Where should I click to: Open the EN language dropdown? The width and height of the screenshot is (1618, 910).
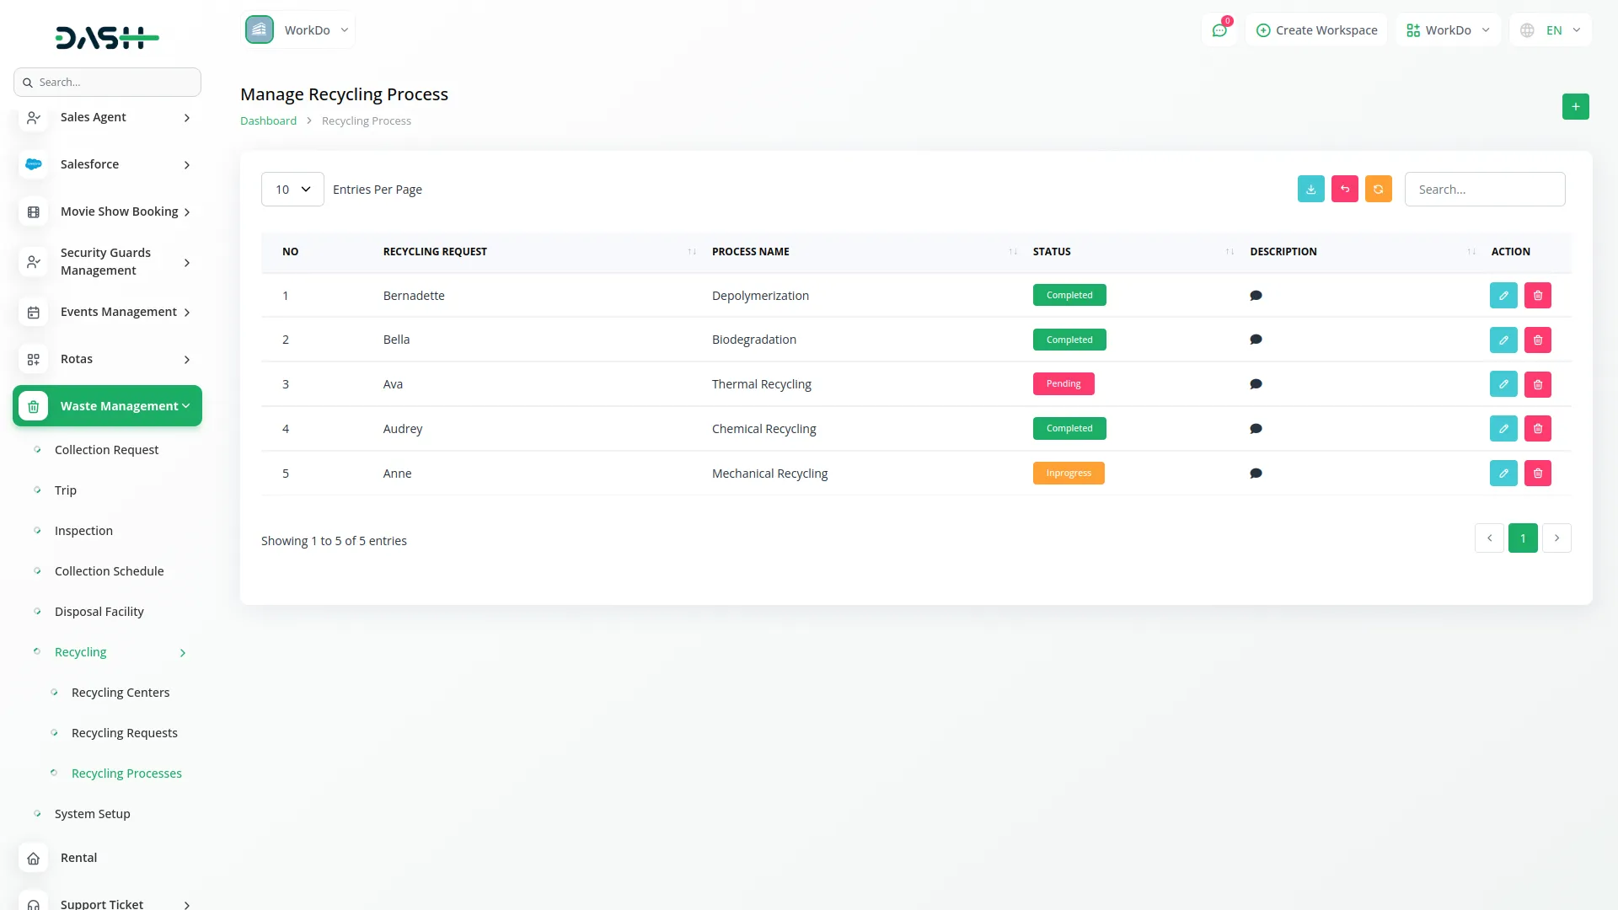click(x=1551, y=30)
